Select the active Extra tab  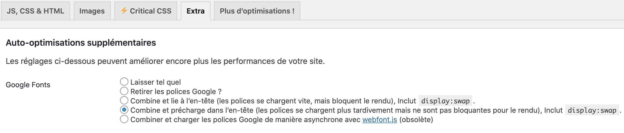click(x=196, y=11)
